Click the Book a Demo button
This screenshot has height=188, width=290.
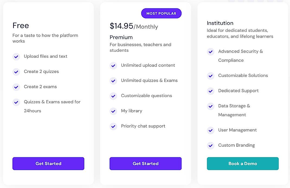(x=243, y=163)
